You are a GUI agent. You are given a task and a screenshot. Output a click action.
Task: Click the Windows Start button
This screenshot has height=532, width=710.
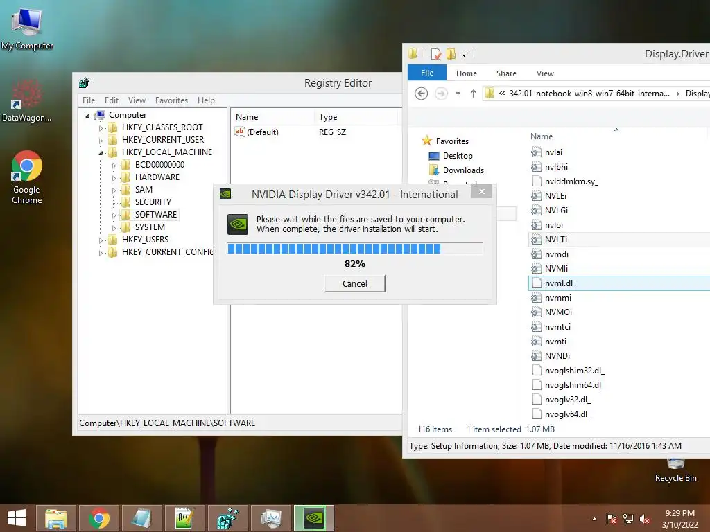coord(17,518)
